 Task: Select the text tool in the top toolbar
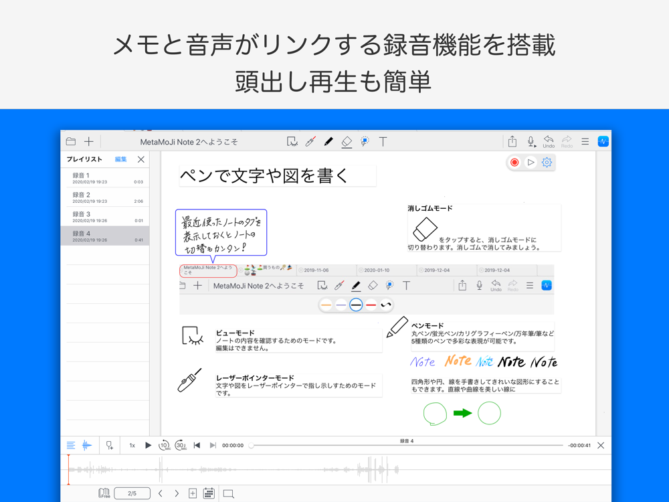(383, 141)
